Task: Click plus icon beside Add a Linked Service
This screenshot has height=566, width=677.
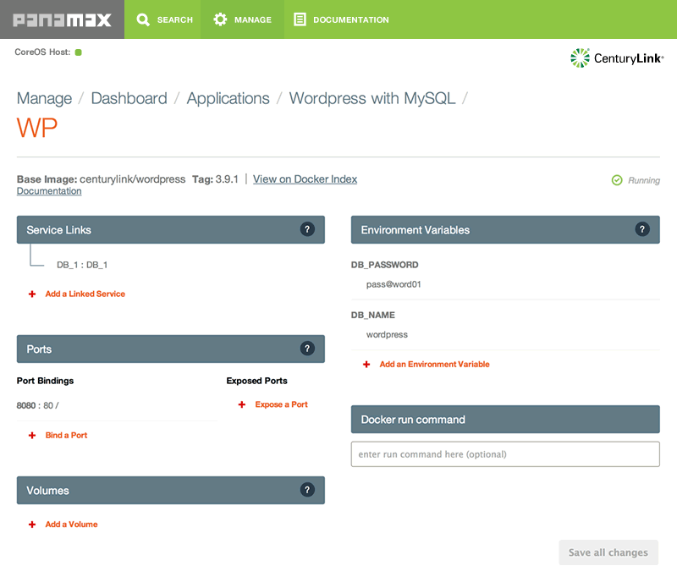Action: pyautogui.click(x=32, y=294)
